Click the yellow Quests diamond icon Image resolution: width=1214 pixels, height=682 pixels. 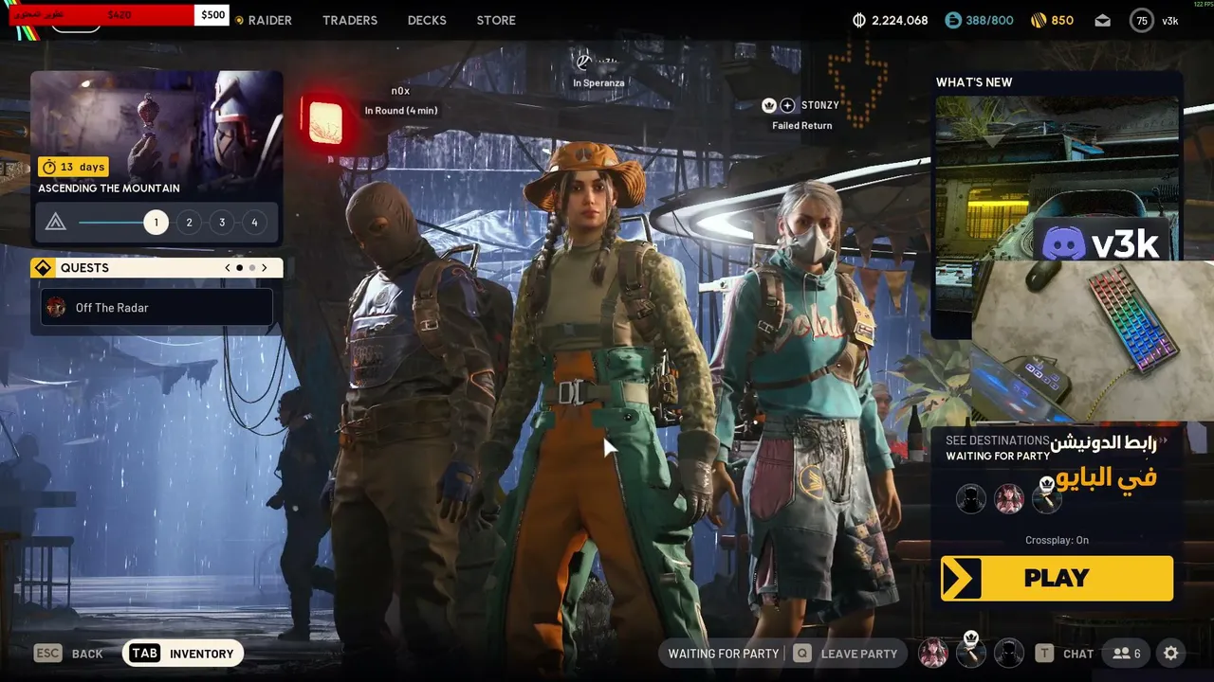tap(43, 268)
